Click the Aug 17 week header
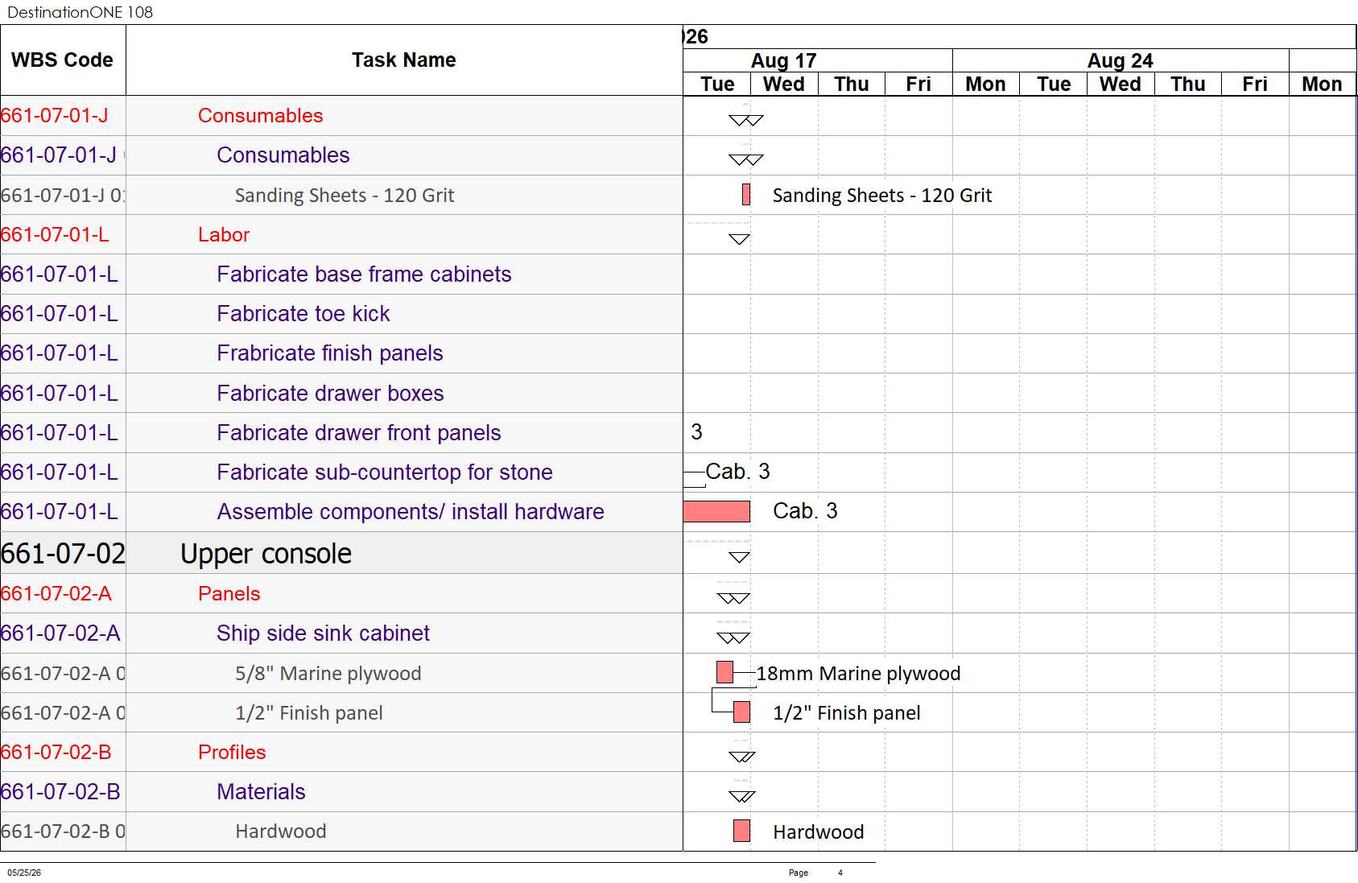The width and height of the screenshot is (1358, 883). pyautogui.click(x=783, y=60)
